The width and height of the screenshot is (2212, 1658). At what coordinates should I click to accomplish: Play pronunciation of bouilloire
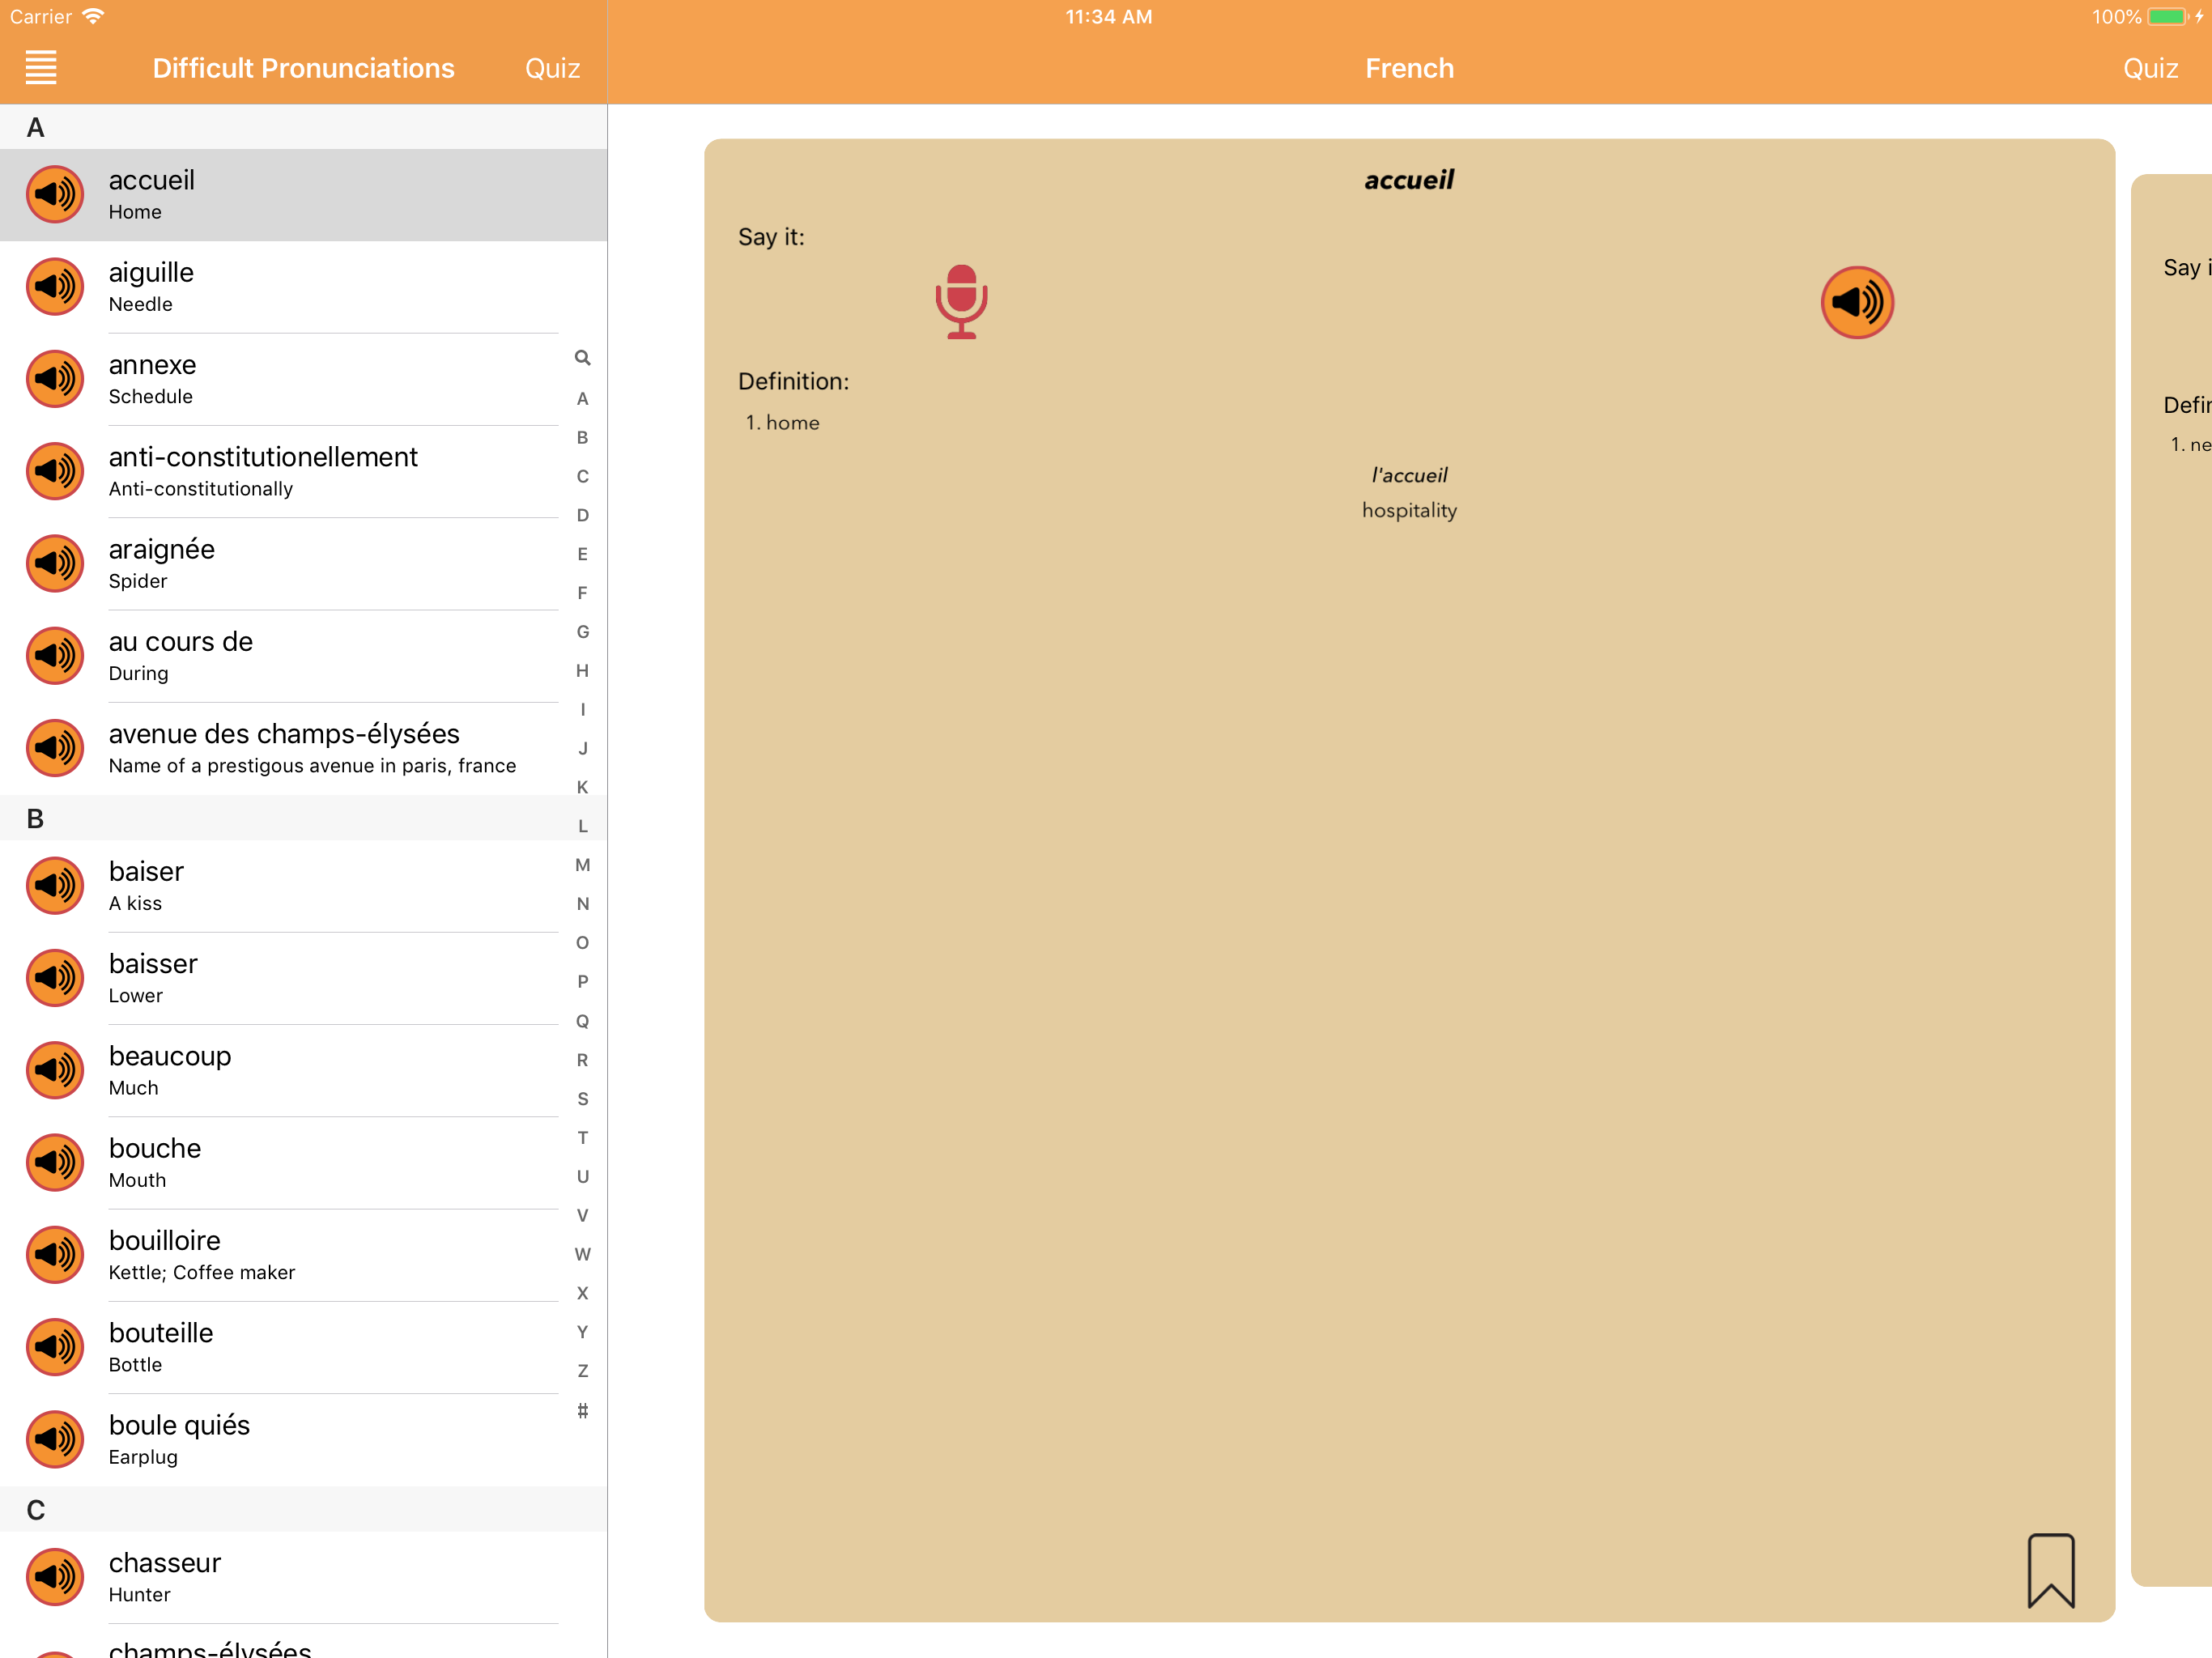pos(55,1255)
